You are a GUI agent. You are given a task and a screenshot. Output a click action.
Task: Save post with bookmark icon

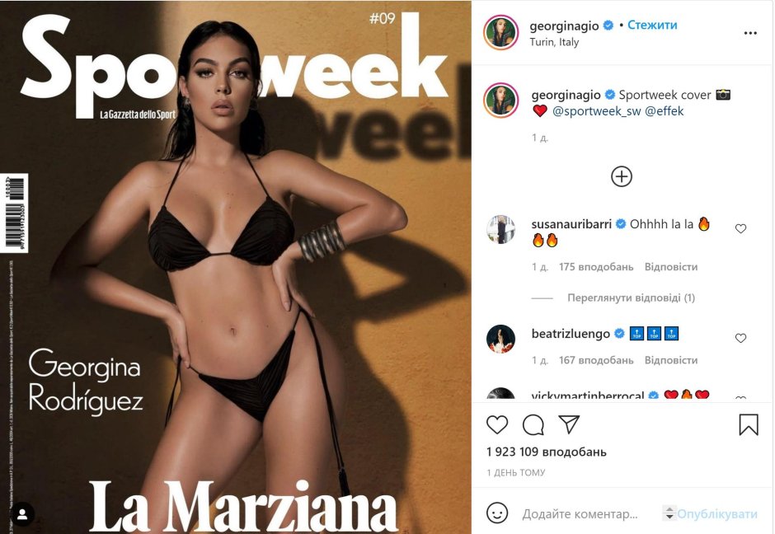point(749,424)
